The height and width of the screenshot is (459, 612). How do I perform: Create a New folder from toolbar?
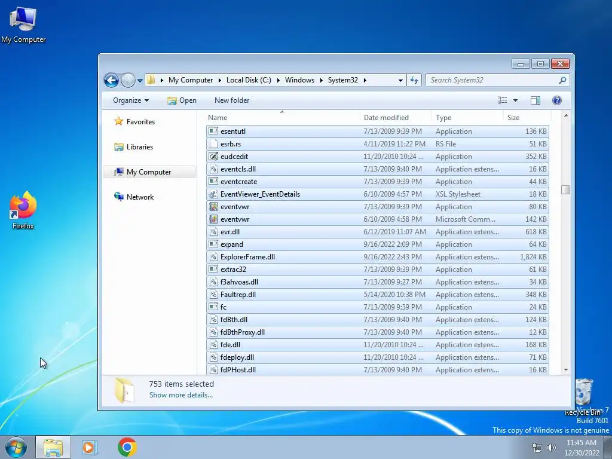tap(232, 100)
